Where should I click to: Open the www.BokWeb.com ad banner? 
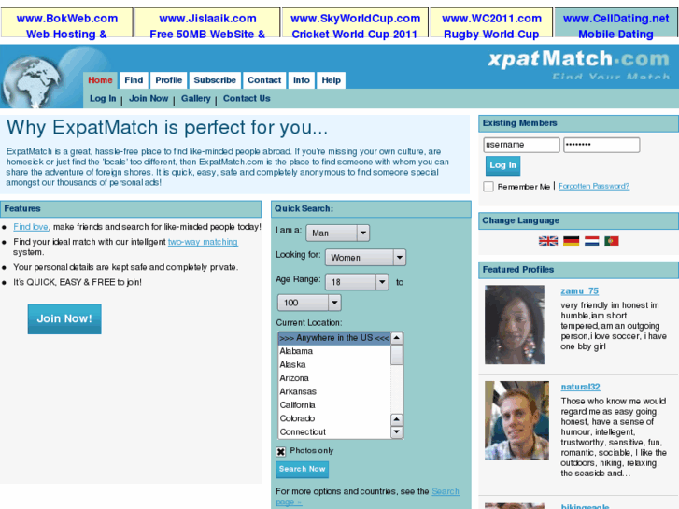[x=67, y=22]
